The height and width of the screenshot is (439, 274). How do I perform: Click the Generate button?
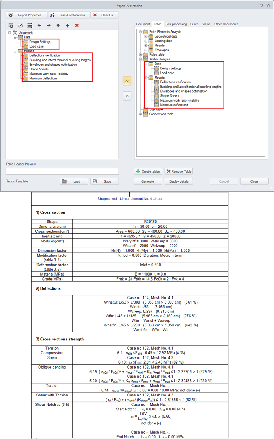tap(148, 181)
